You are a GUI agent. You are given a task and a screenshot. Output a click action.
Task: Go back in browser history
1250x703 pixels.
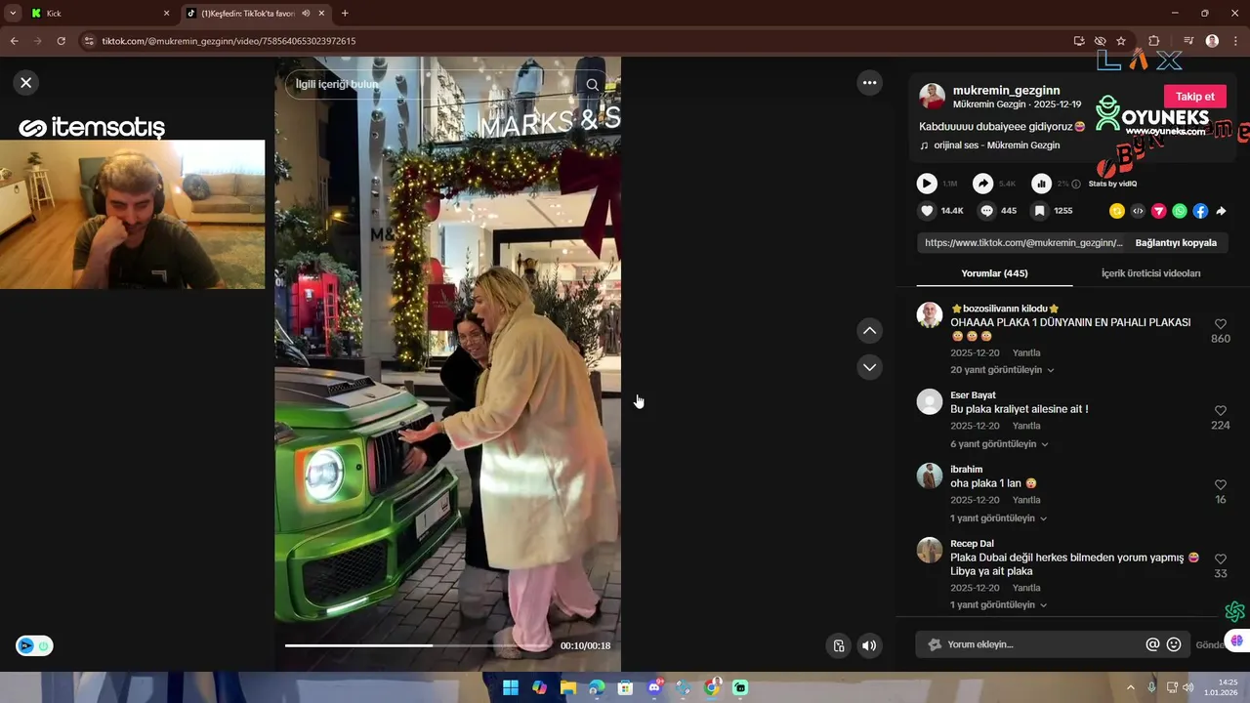pos(14,41)
